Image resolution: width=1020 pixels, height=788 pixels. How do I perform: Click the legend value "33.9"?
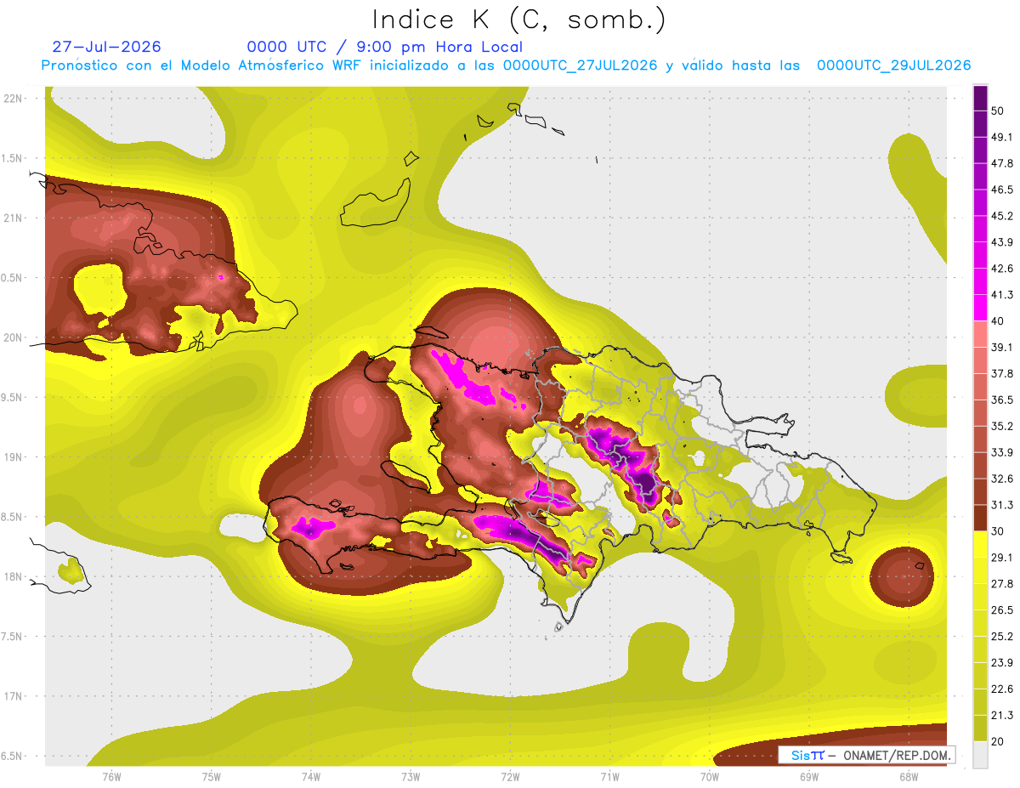click(x=1001, y=452)
